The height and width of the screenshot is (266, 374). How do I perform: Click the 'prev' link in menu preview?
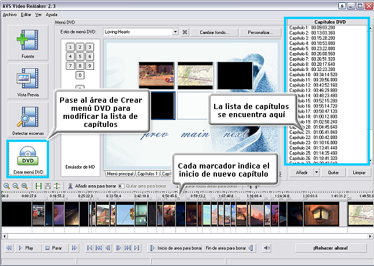[155, 135]
